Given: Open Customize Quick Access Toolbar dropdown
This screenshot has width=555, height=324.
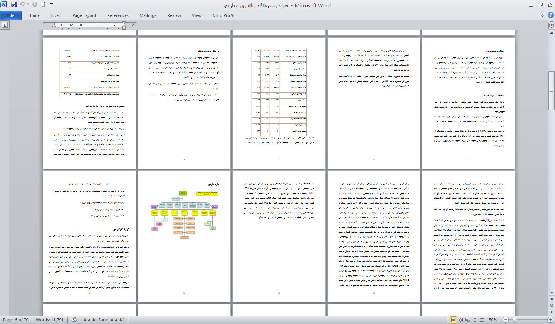Looking at the screenshot, I should click(52, 5).
